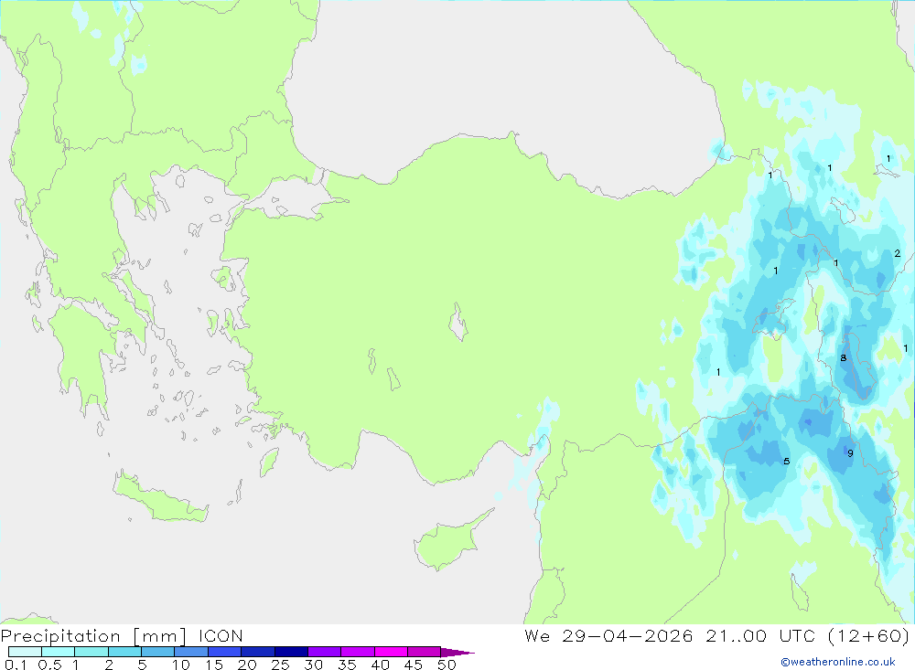915x670 pixels.
Task: Click the 25–30 mm navy legend swatch
Action: 291,652
